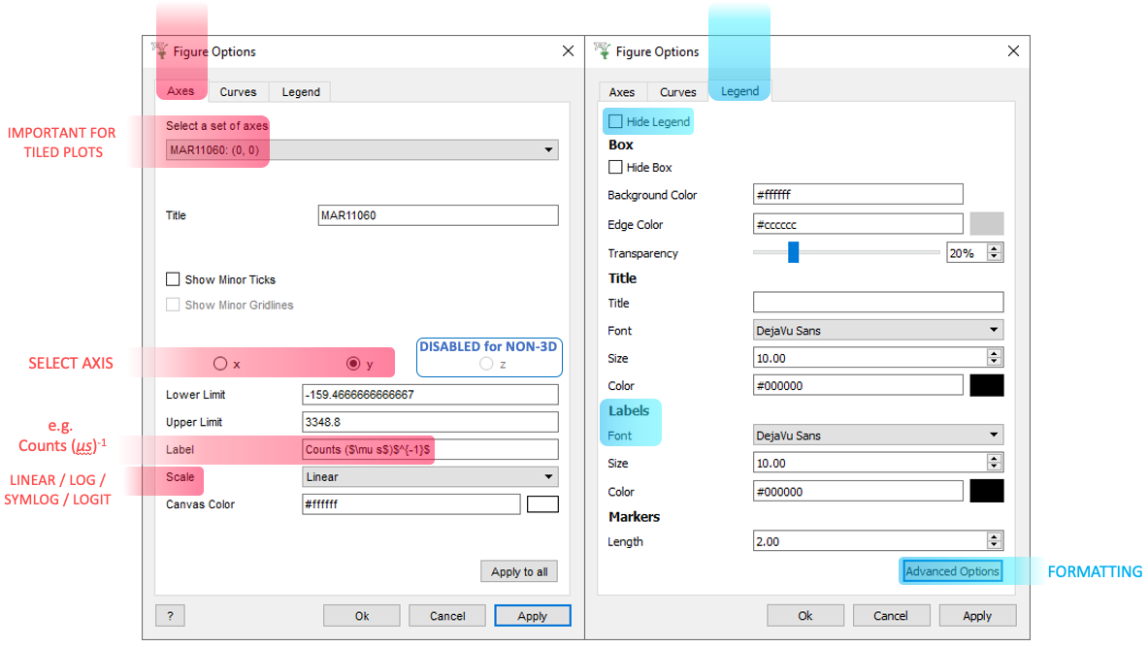
Task: Expand the Scale dropdown set to Linear
Action: (430, 477)
